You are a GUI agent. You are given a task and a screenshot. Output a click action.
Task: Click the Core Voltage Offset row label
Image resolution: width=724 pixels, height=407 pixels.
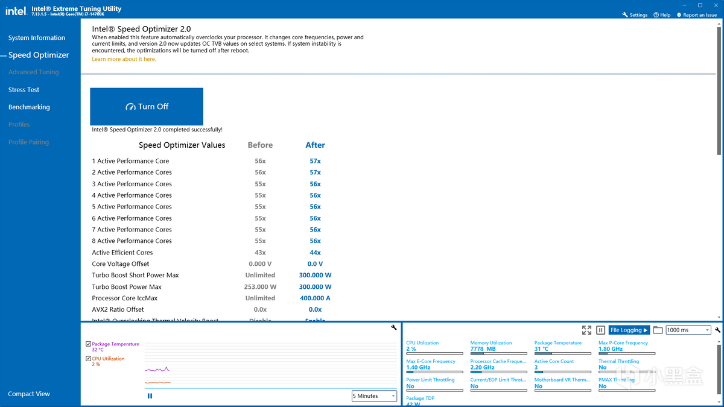121,264
